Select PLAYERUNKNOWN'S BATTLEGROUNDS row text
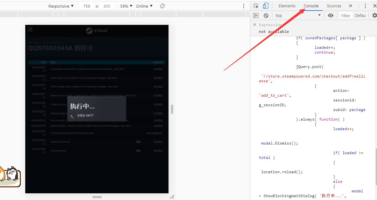This screenshot has width=377, height=200. tap(72, 133)
